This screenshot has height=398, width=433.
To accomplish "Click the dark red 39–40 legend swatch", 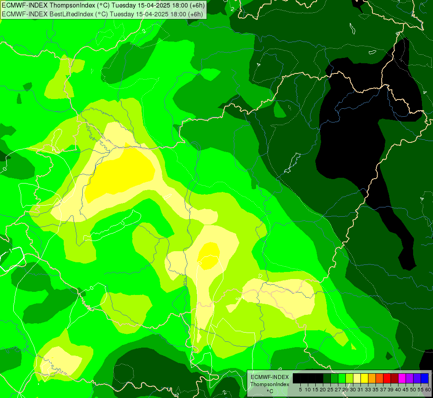I will pos(395,378).
